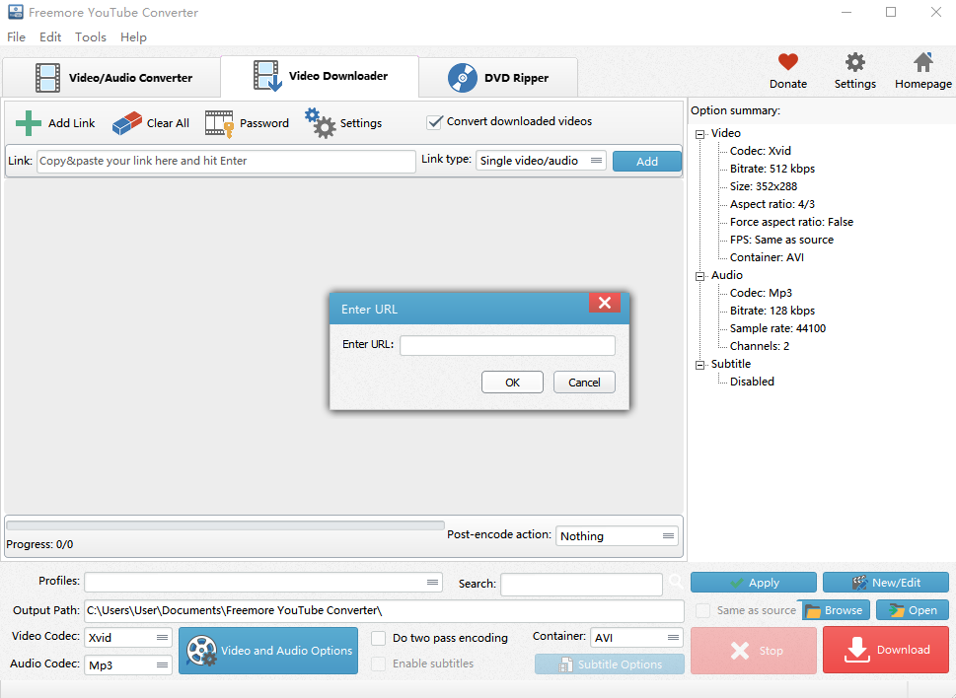Focus the Search input field
Image resolution: width=956 pixels, height=698 pixels.
point(581,584)
